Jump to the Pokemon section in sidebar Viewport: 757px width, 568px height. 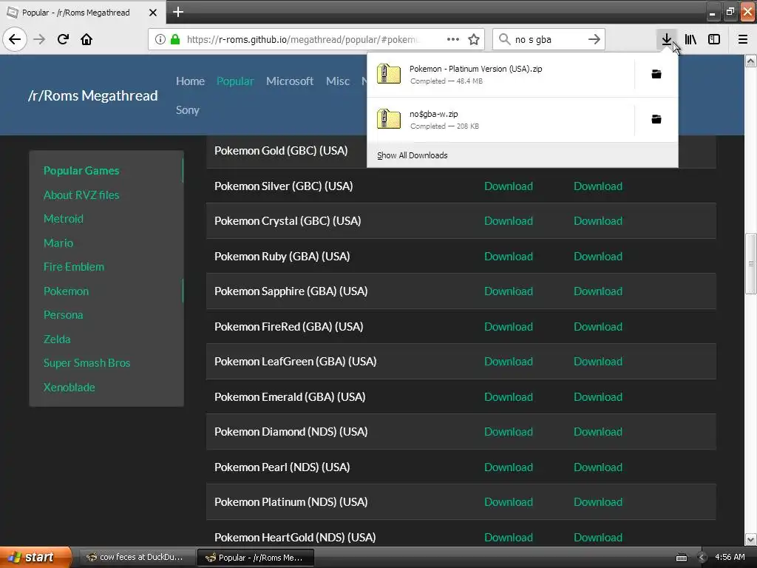(x=66, y=291)
